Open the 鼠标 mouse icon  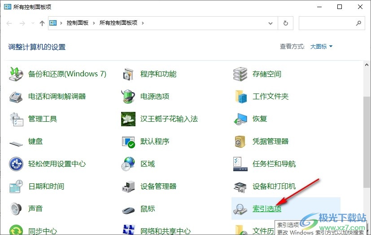[128, 210]
